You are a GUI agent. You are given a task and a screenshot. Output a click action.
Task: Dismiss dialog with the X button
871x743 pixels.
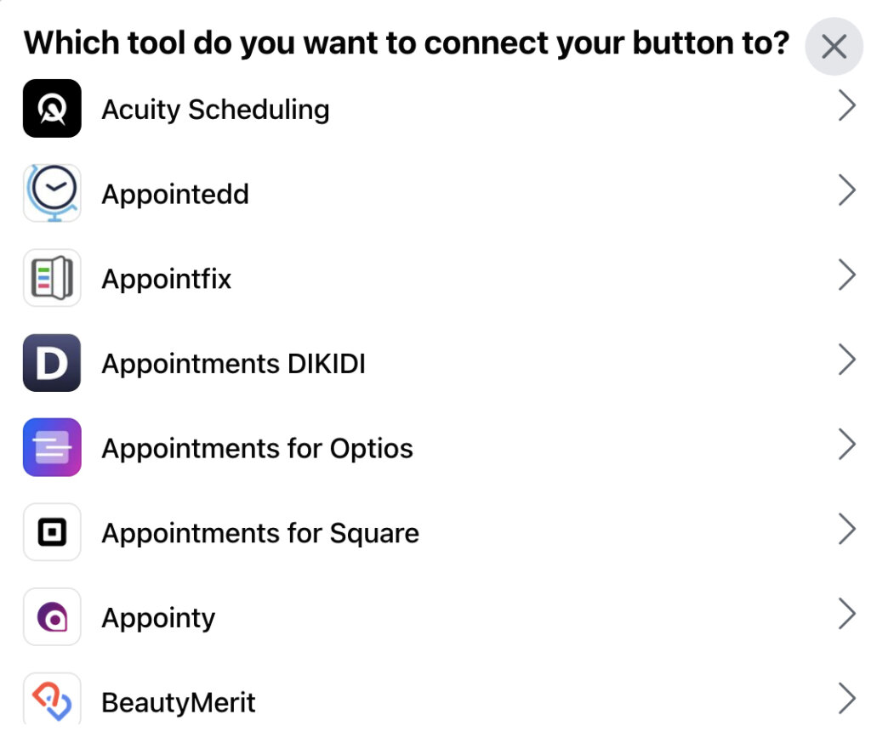(834, 47)
